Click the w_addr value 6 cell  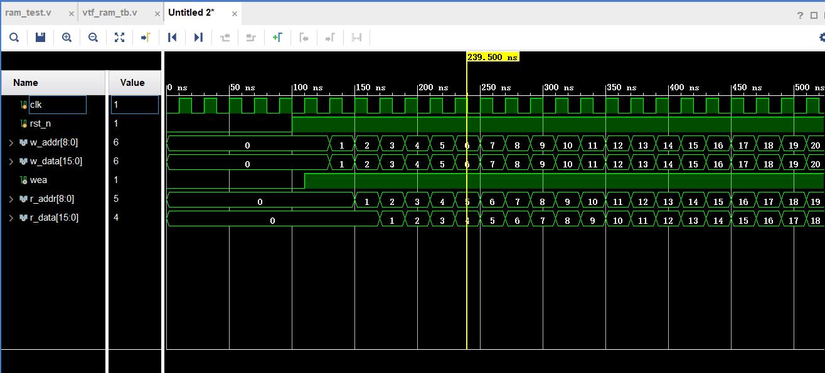coord(135,142)
